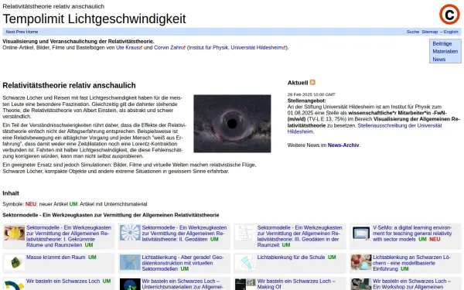The height and width of the screenshot is (290, 464).
Task: Click thumbnail of Schwarzes Loch Making Of
Action: point(245,284)
